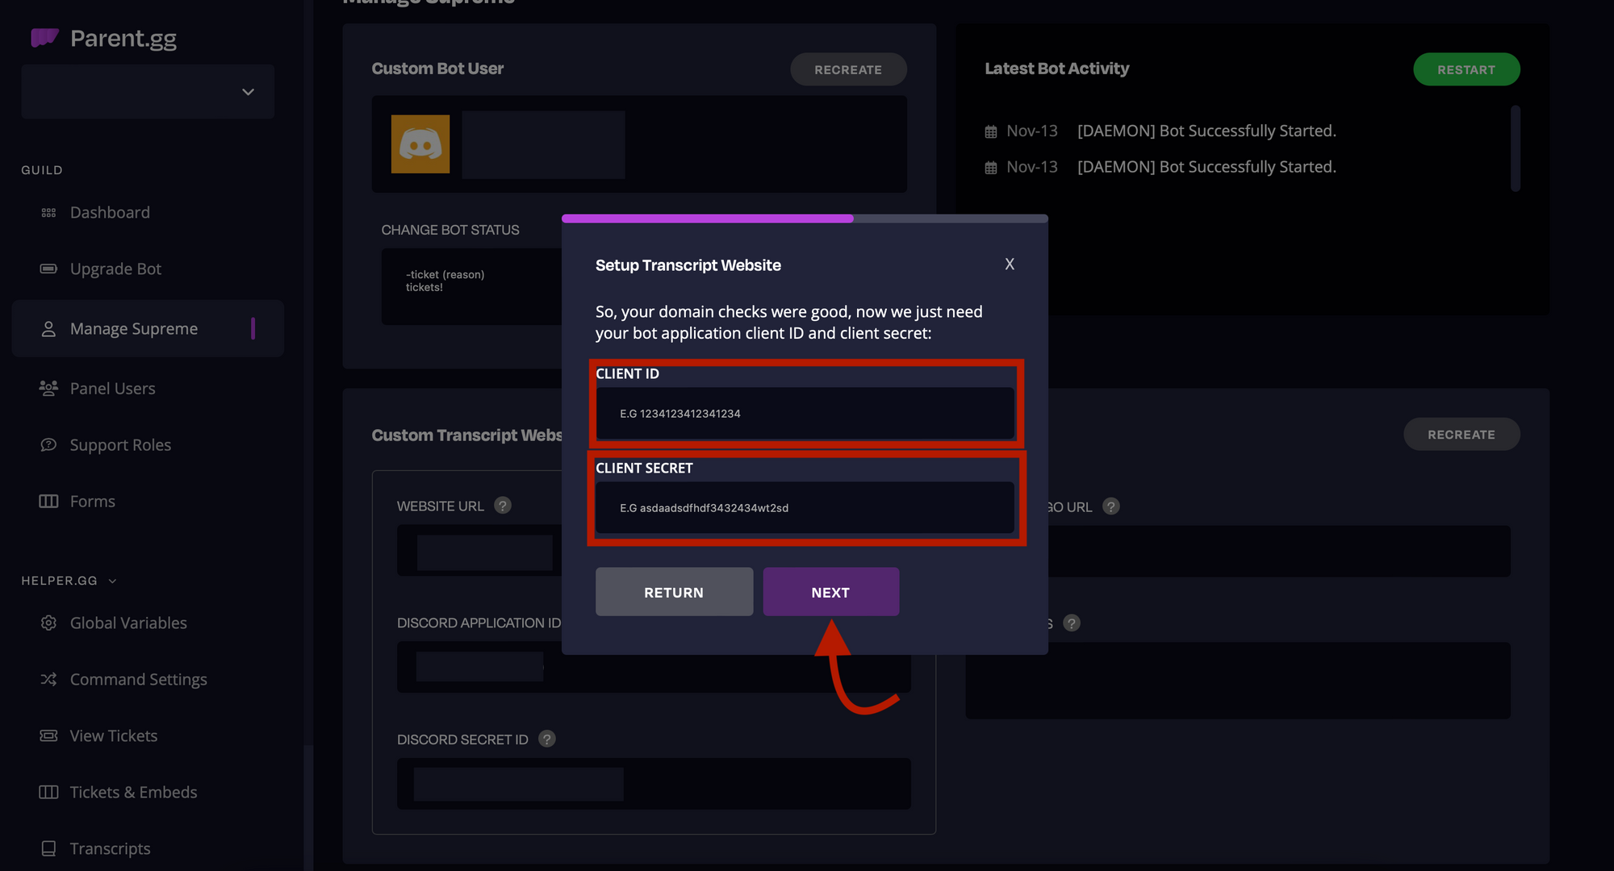Click help icon next to logo URL label

[x=1111, y=506]
